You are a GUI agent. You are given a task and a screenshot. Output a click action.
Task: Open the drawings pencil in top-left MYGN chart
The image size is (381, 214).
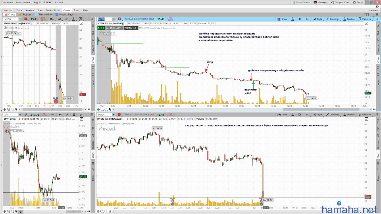[x=66, y=19]
